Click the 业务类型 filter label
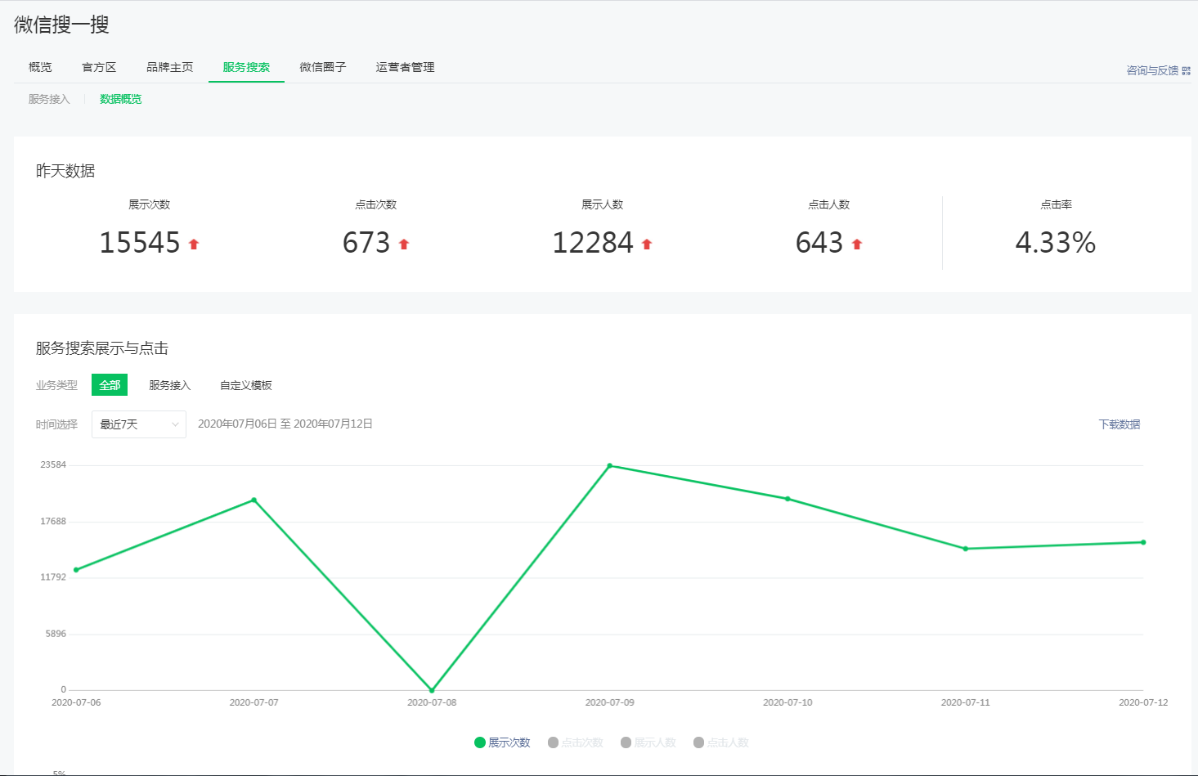This screenshot has height=776, width=1198. click(56, 385)
